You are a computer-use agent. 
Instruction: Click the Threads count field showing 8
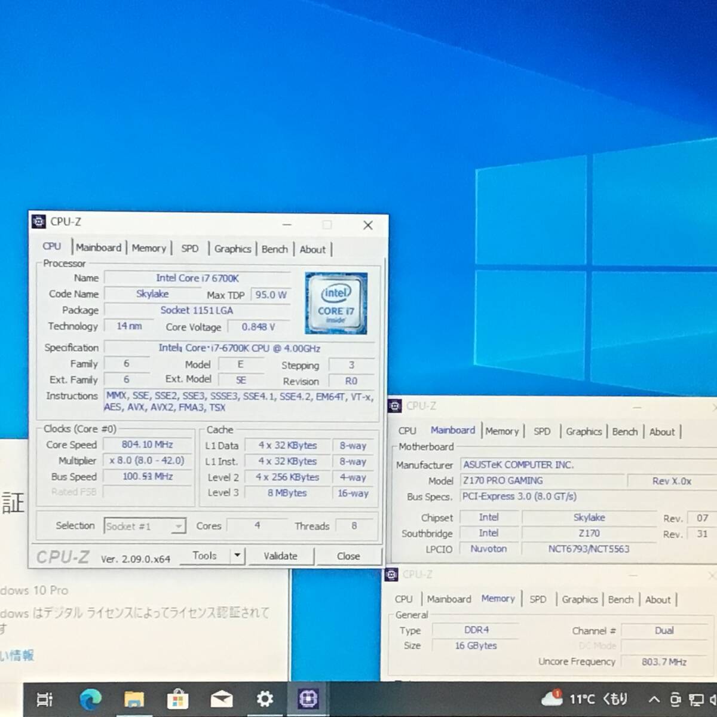point(354,526)
